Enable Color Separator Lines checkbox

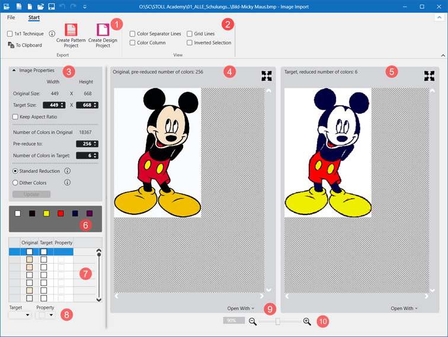(133, 34)
